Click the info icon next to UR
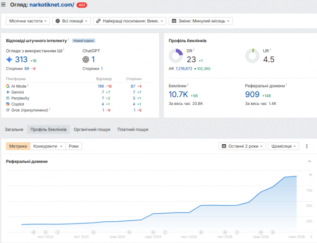This screenshot has width=317, height=243. pos(270,49)
